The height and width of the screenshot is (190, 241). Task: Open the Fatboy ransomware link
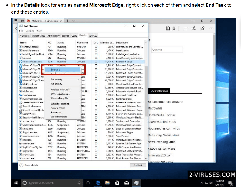[x=161, y=148]
